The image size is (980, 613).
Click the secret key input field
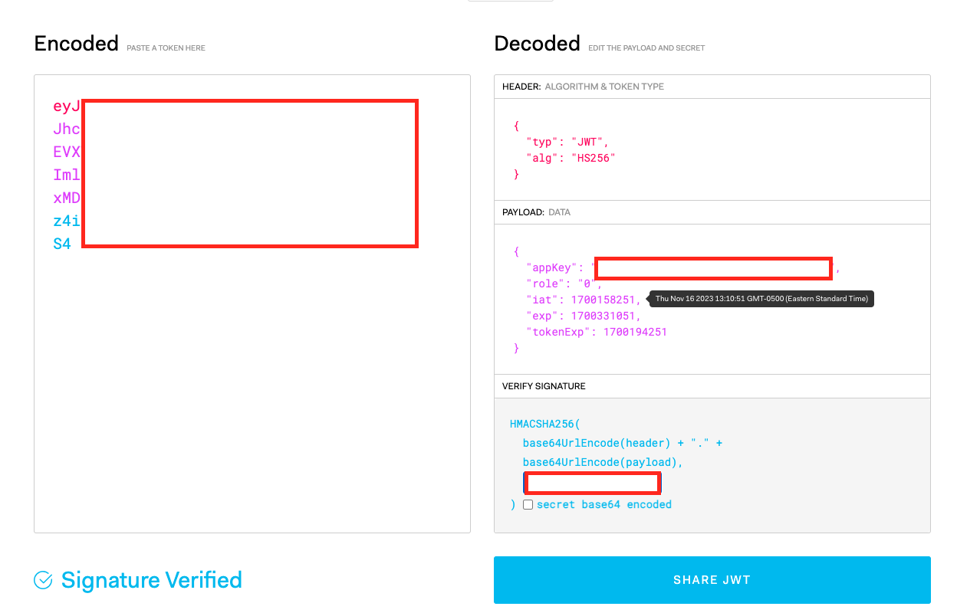coord(592,484)
